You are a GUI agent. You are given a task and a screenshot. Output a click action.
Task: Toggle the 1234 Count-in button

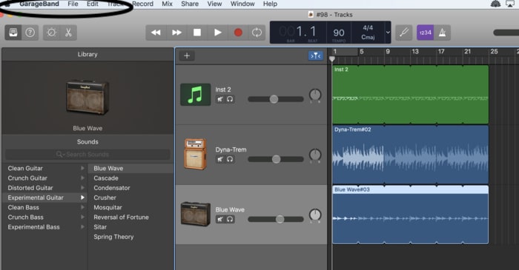[426, 33]
